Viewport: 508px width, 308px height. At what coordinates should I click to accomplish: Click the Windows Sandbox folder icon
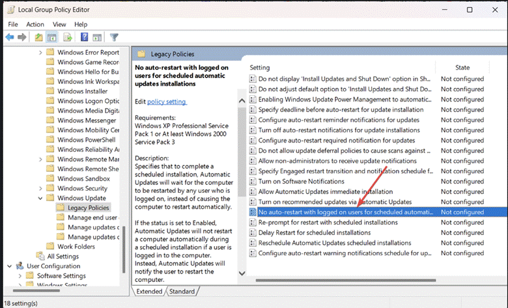pyautogui.click(x=50, y=178)
